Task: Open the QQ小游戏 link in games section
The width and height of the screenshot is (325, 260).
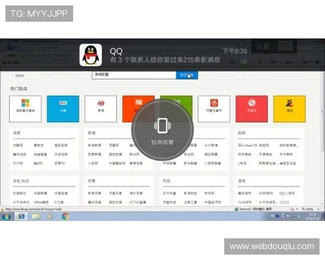Action: (287, 193)
